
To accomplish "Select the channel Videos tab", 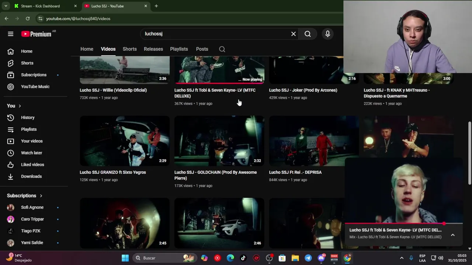I will 108,49.
